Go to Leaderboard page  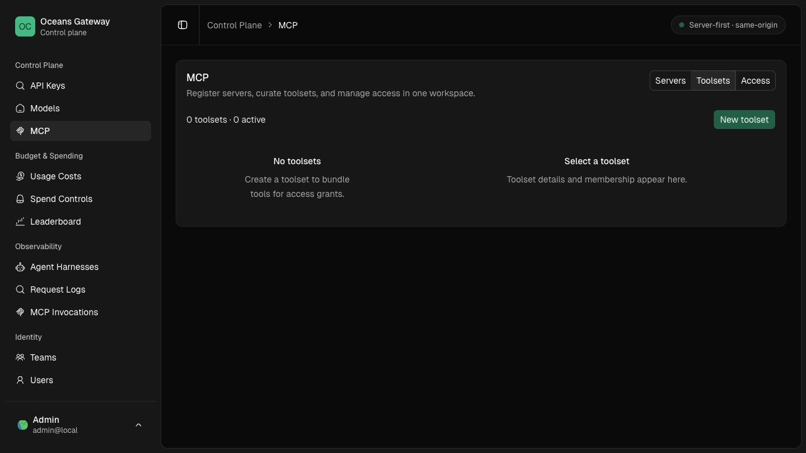81,221
